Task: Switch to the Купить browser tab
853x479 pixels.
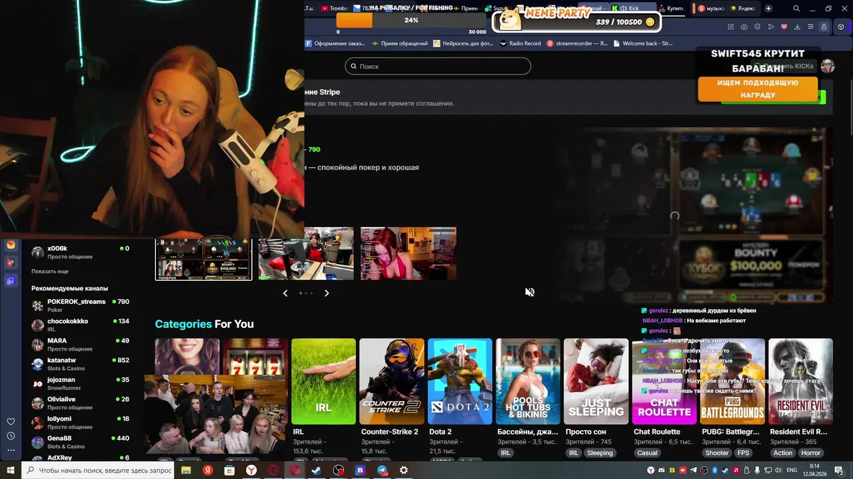Action: tap(670, 9)
